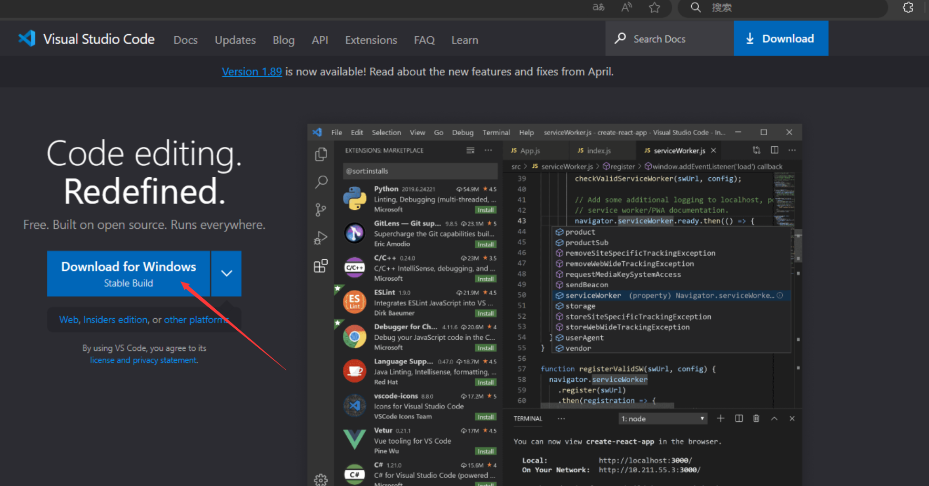
Task: Click Download for Windows Stable Build
Action: pos(128,274)
